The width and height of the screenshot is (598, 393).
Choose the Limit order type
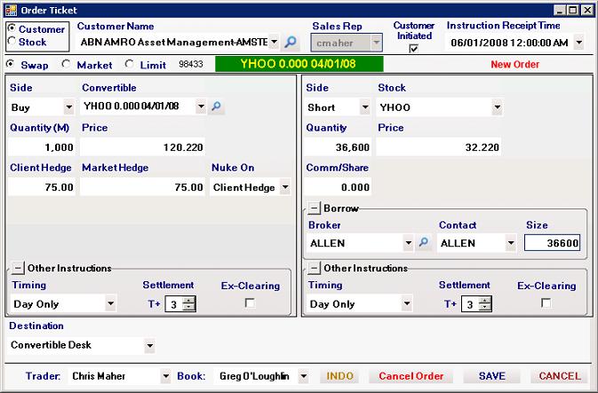130,65
